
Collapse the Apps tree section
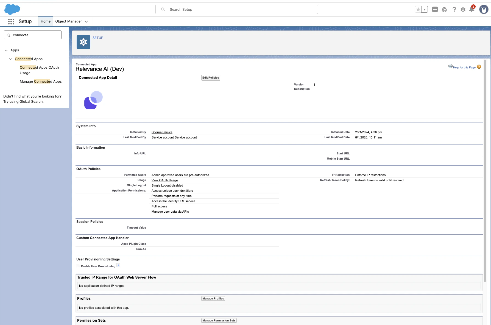point(6,50)
